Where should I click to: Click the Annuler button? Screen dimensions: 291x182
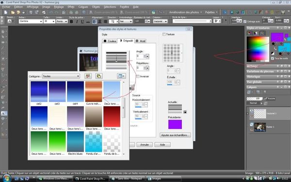click(x=145, y=145)
